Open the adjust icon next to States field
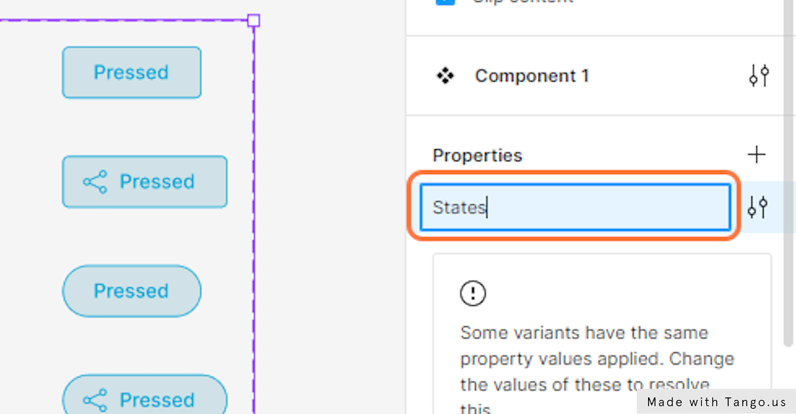The image size is (796, 414). pyautogui.click(x=758, y=207)
